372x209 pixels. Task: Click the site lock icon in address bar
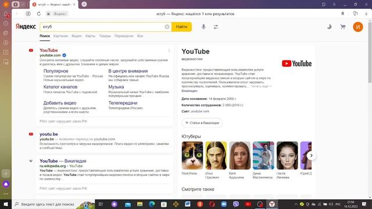click(x=48, y=14)
